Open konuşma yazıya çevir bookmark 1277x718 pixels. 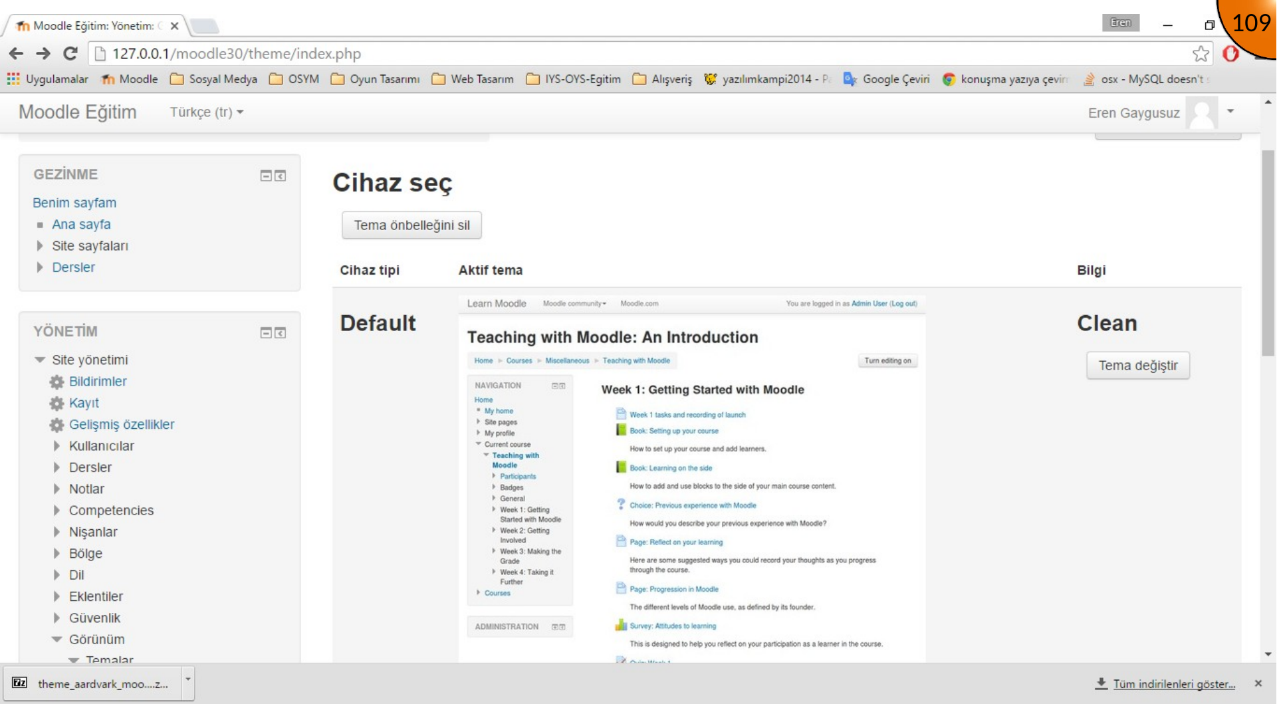1005,79
